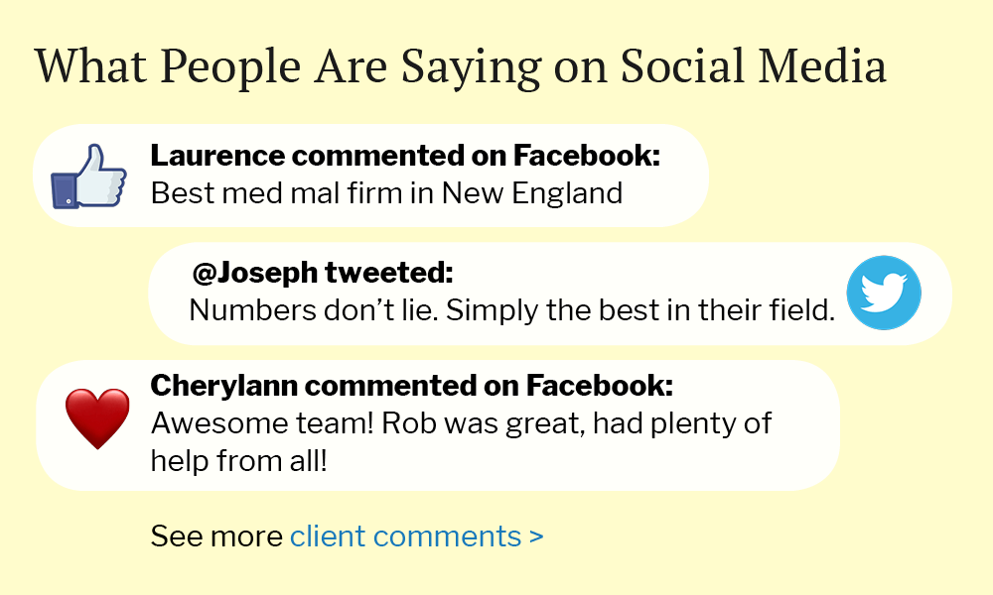
Task: Select the tweet text "Numbers don't lie."
Action: (x=313, y=310)
